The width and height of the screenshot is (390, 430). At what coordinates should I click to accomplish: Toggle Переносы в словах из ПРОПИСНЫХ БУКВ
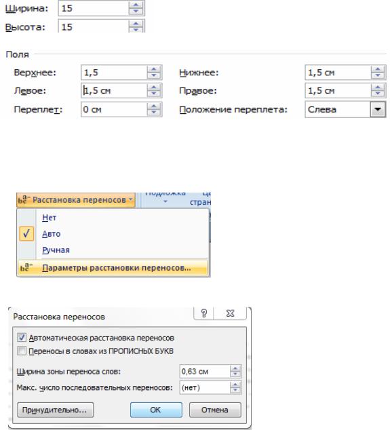[22, 351]
